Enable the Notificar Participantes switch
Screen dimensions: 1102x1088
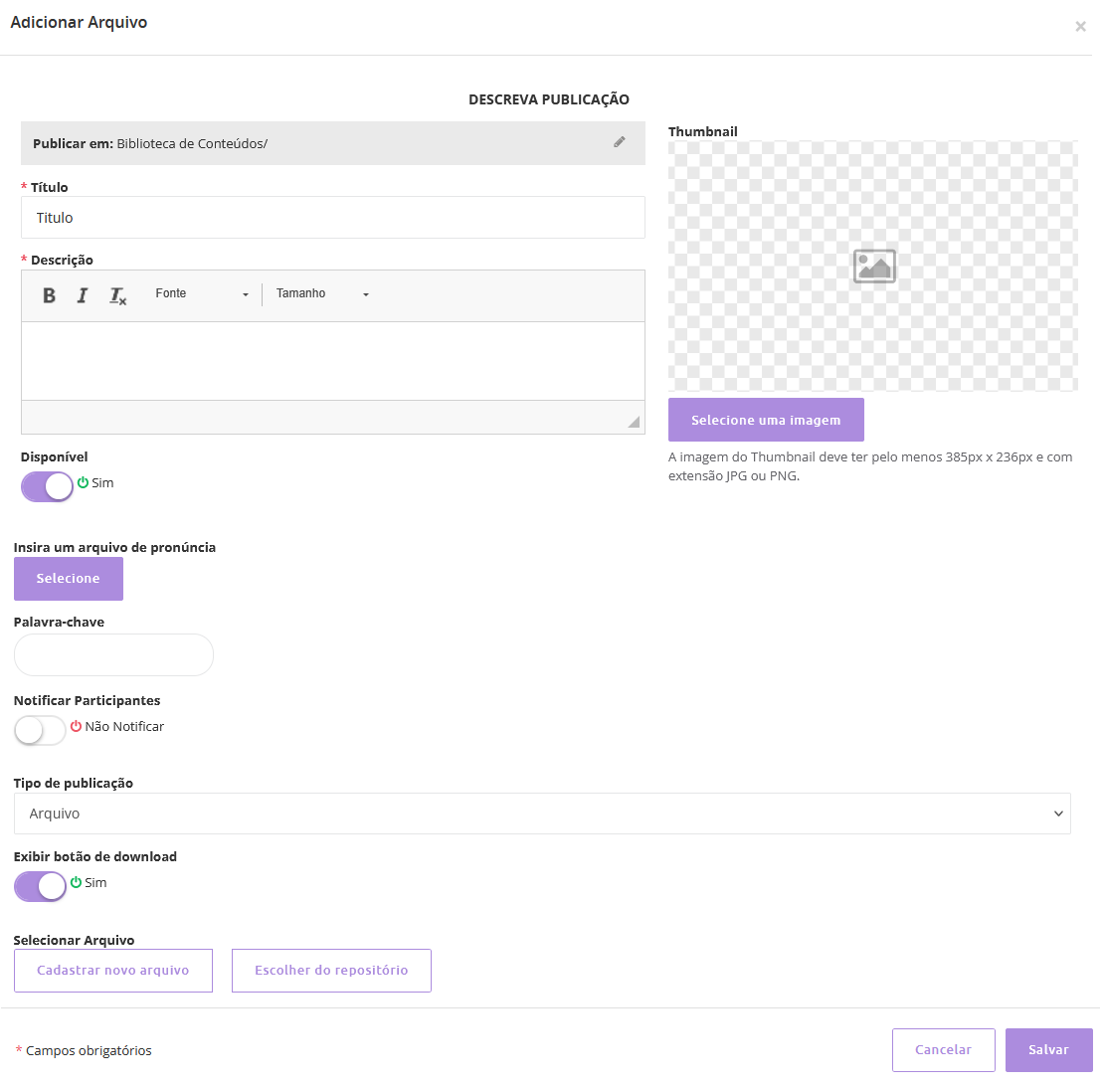pyautogui.click(x=40, y=730)
